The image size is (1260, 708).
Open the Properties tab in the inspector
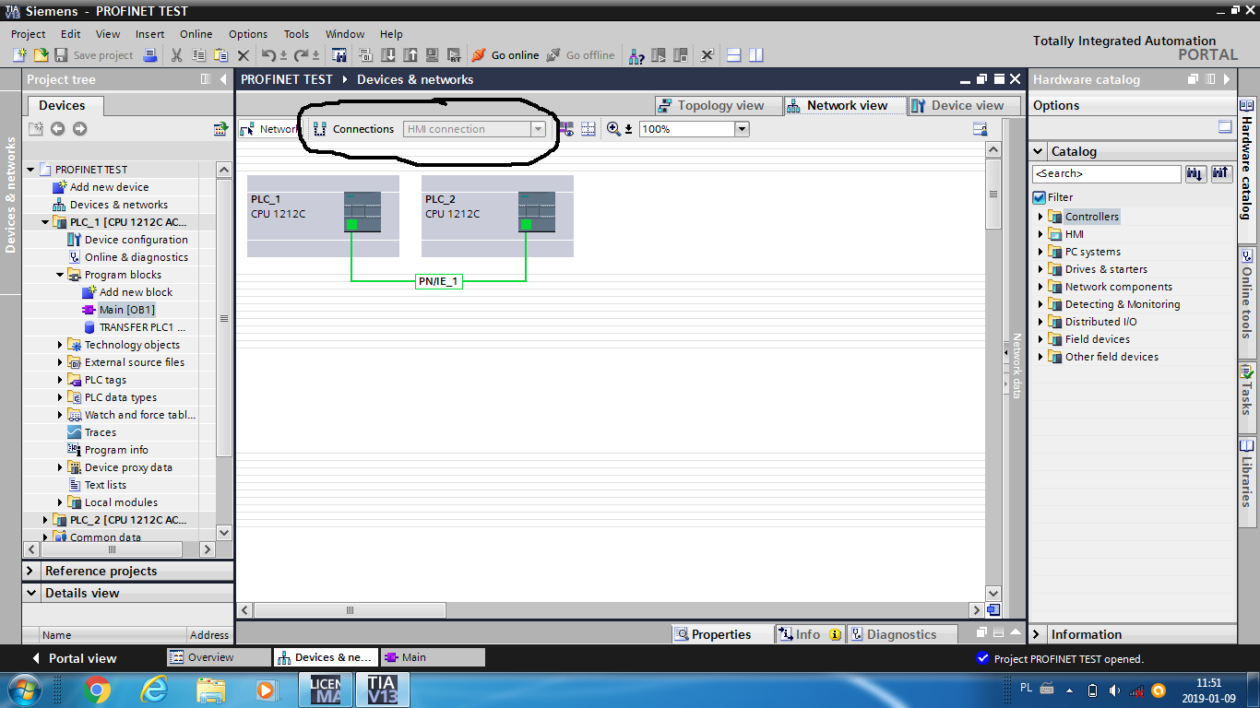722,634
